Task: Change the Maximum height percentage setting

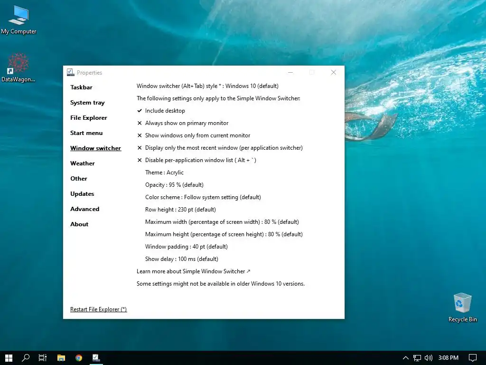Action: (224, 234)
